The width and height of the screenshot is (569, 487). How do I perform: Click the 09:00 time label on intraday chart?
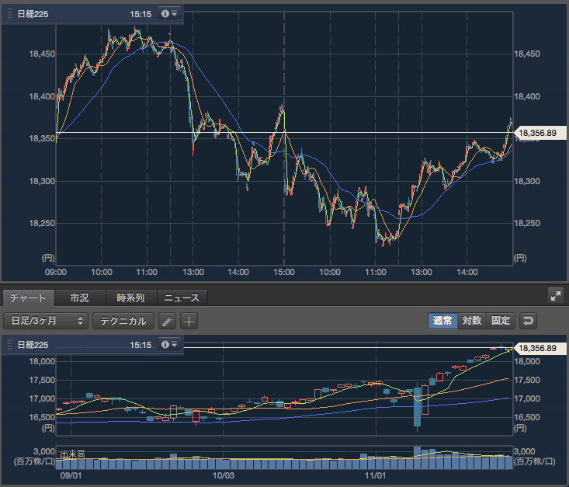point(56,272)
